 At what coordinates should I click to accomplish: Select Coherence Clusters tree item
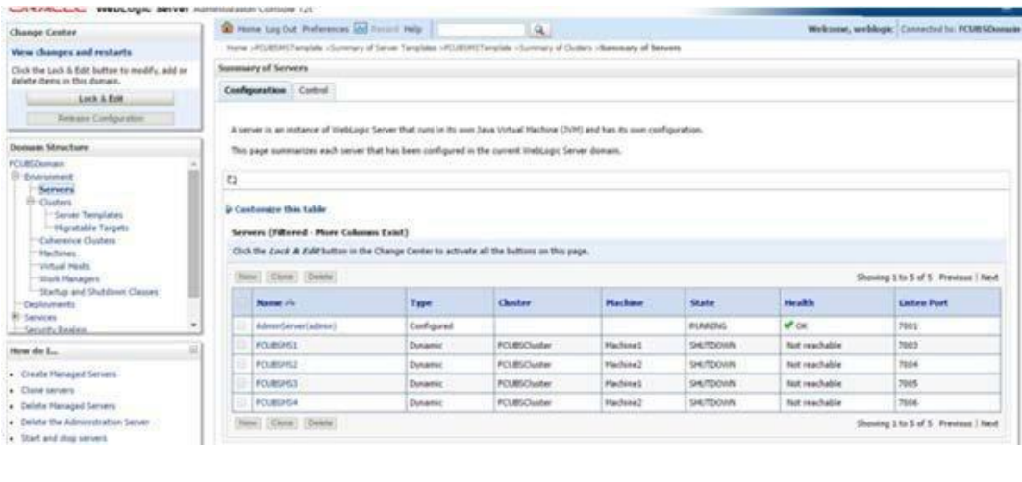[x=77, y=240]
